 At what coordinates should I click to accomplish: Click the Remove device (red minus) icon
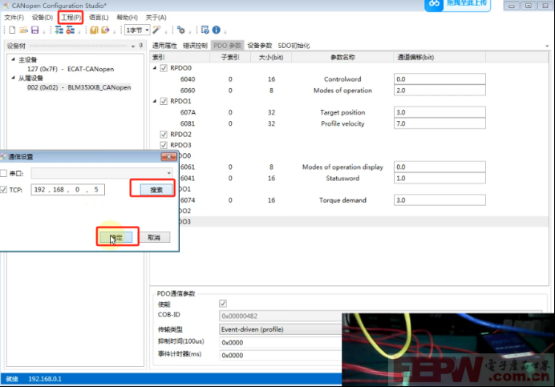71,30
